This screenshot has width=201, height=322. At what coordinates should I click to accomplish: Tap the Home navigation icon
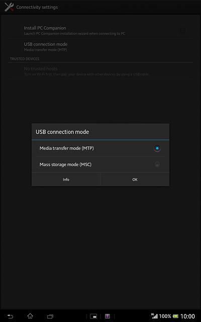[x=30, y=316]
